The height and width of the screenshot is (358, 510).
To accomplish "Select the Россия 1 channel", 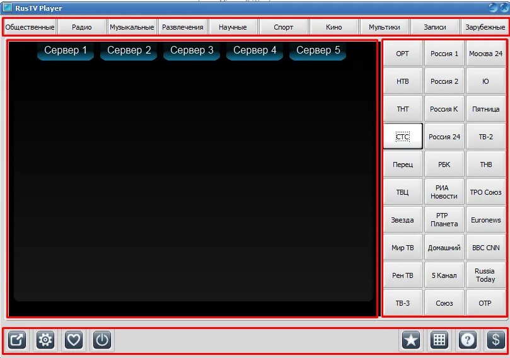I will pyautogui.click(x=444, y=54).
